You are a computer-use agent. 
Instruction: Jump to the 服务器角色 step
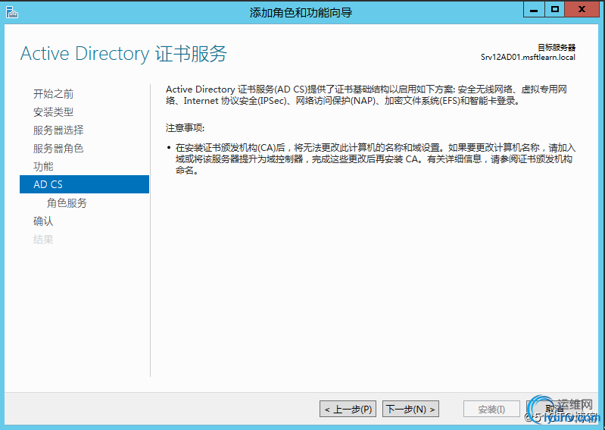point(58,149)
